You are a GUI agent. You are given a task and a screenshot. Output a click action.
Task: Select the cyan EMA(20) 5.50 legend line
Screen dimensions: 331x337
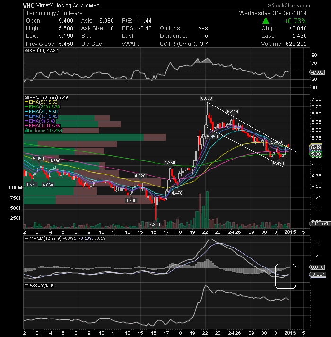click(x=41, y=112)
